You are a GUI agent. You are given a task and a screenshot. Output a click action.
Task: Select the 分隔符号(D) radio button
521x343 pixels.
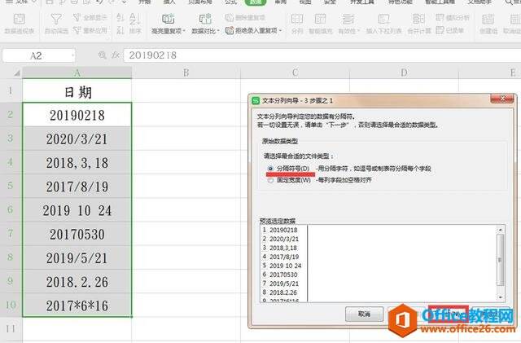pyautogui.click(x=269, y=169)
